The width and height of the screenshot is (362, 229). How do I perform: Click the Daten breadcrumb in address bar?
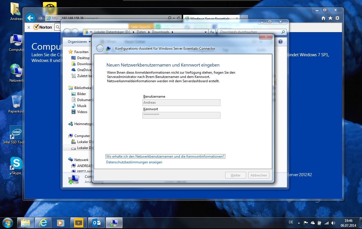(x=141, y=32)
